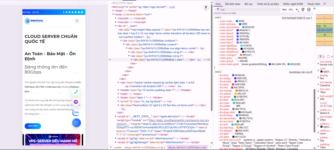The width and height of the screenshot is (334, 150).
Task: Click the VPS server banner thumbnail
Action: pyautogui.click(x=53, y=140)
